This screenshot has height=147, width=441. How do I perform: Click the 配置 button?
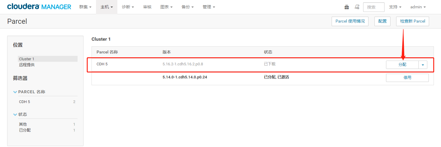pyautogui.click(x=382, y=21)
